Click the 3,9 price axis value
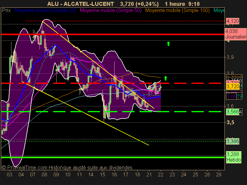This screenshot has width=247, height=185. [x=230, y=57]
